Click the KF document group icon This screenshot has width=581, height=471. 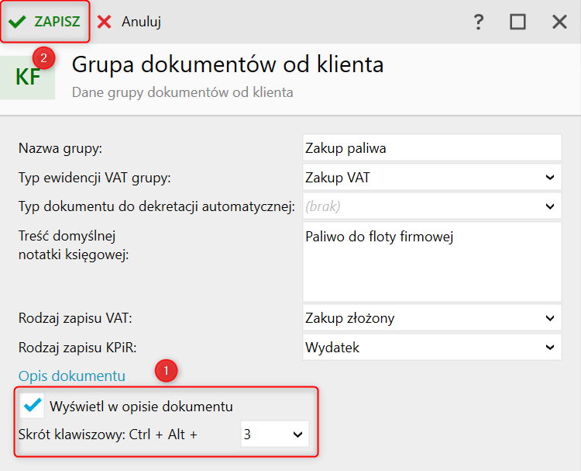[28, 78]
